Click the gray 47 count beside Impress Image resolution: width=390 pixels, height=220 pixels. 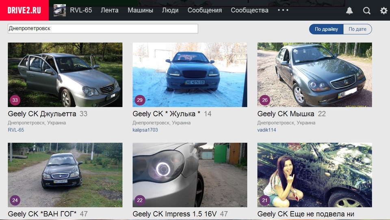(x=224, y=214)
